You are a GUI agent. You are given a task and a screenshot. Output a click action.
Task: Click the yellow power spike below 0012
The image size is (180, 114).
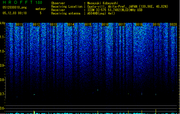point(34,112)
